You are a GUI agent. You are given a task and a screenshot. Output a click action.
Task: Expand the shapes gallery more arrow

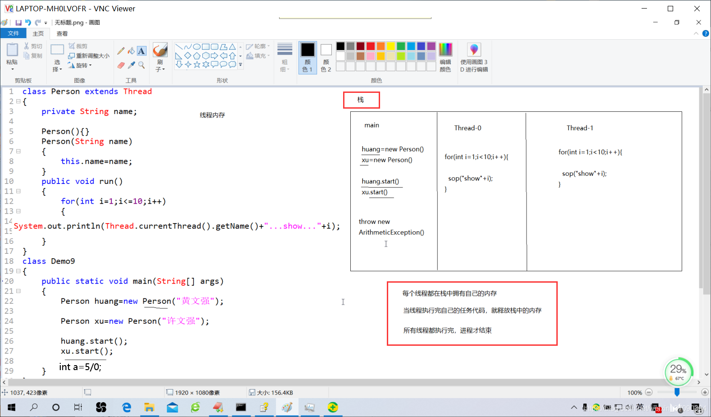[240, 64]
